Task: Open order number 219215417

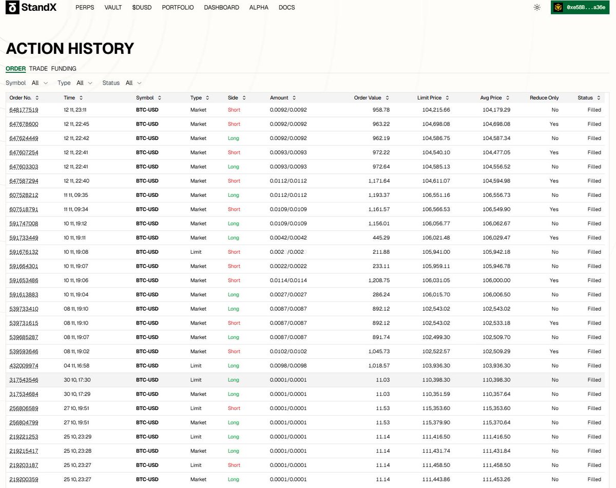Action: coord(24,451)
